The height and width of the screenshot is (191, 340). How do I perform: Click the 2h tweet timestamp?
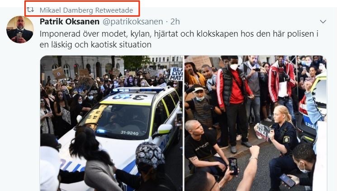click(175, 21)
